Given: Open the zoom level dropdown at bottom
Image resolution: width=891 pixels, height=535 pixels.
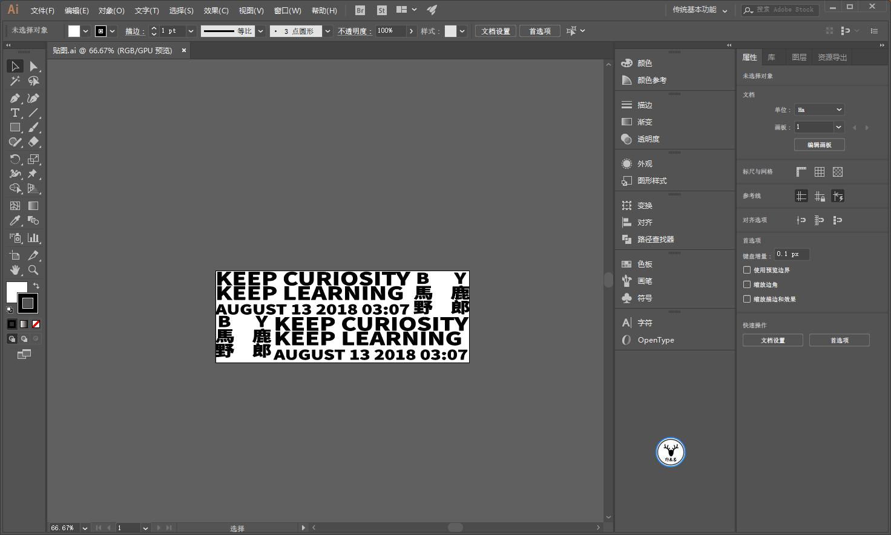Looking at the screenshot, I should click(85, 528).
